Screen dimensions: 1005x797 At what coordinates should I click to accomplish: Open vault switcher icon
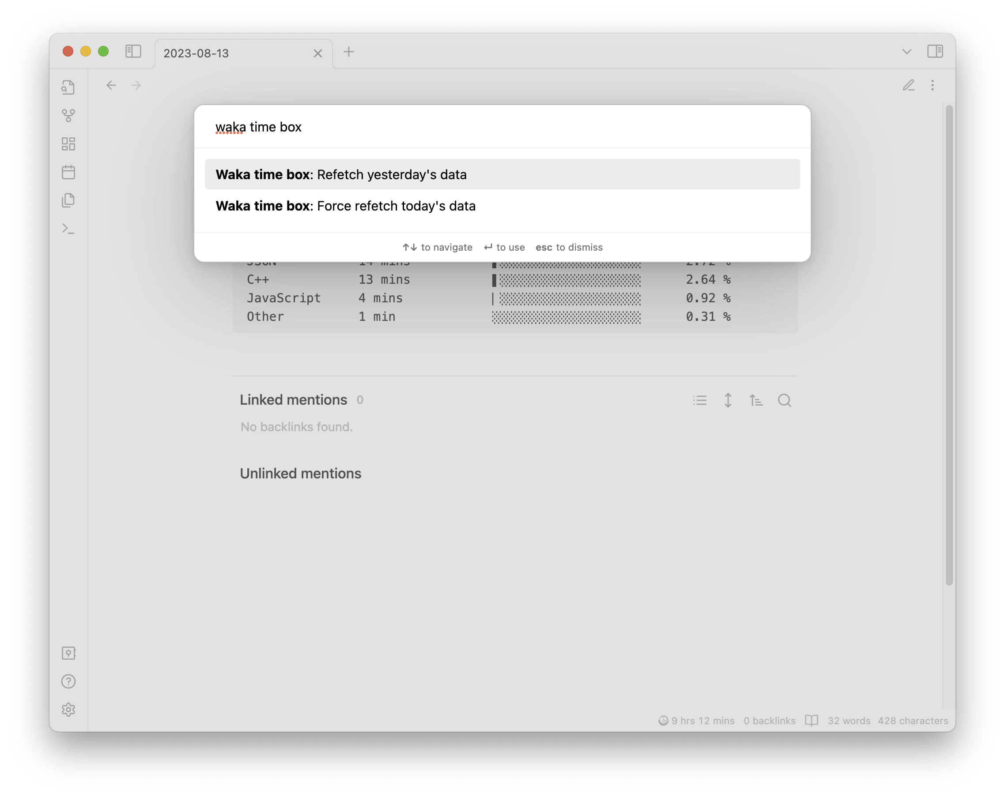(x=68, y=653)
